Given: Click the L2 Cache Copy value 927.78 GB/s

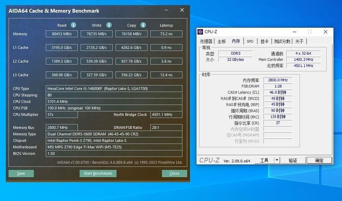Looking at the screenshot, I should 132,61.
